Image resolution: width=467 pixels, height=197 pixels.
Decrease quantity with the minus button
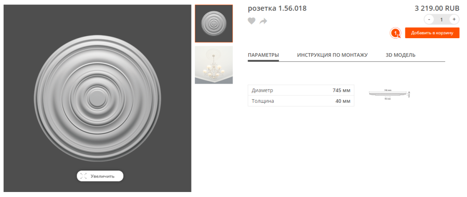pyautogui.click(x=429, y=20)
